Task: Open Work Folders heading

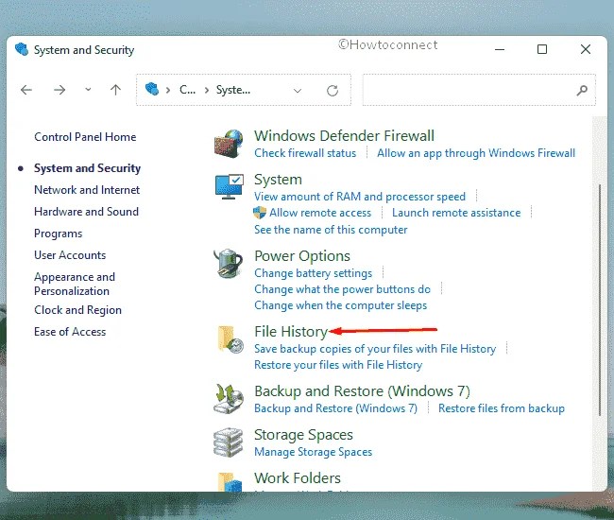Action: [298, 478]
